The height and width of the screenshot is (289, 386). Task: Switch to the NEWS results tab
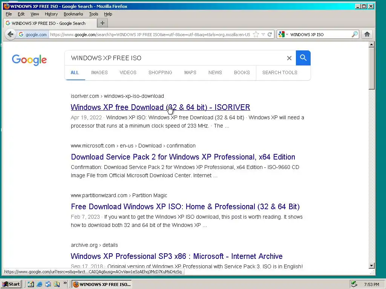(x=215, y=73)
